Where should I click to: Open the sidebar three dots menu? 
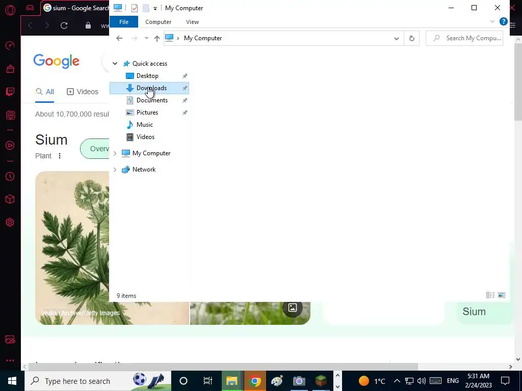(10, 360)
